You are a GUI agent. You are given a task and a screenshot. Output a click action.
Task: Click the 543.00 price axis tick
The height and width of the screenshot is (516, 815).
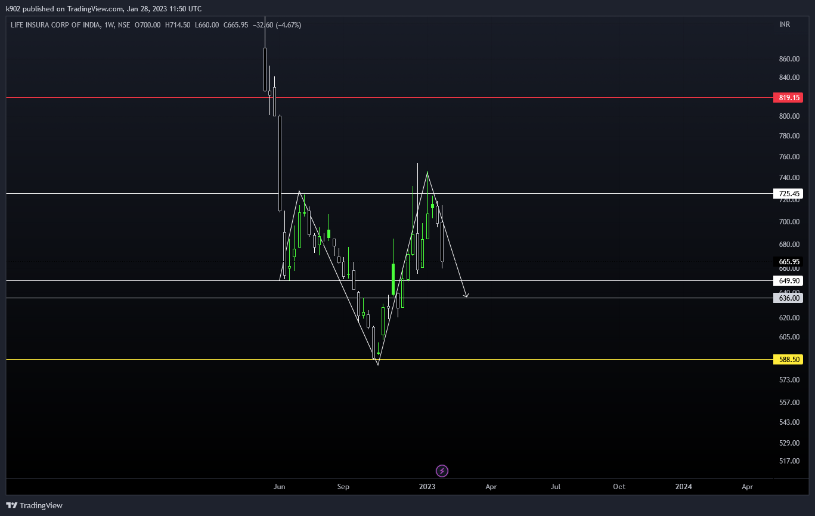(789, 422)
